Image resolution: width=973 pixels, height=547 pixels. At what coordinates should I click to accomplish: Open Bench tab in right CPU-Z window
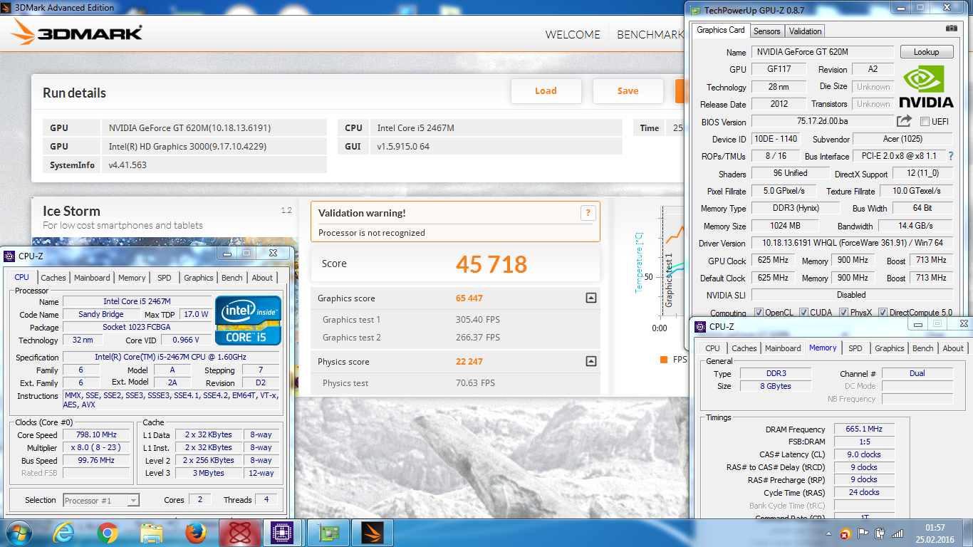(x=923, y=348)
